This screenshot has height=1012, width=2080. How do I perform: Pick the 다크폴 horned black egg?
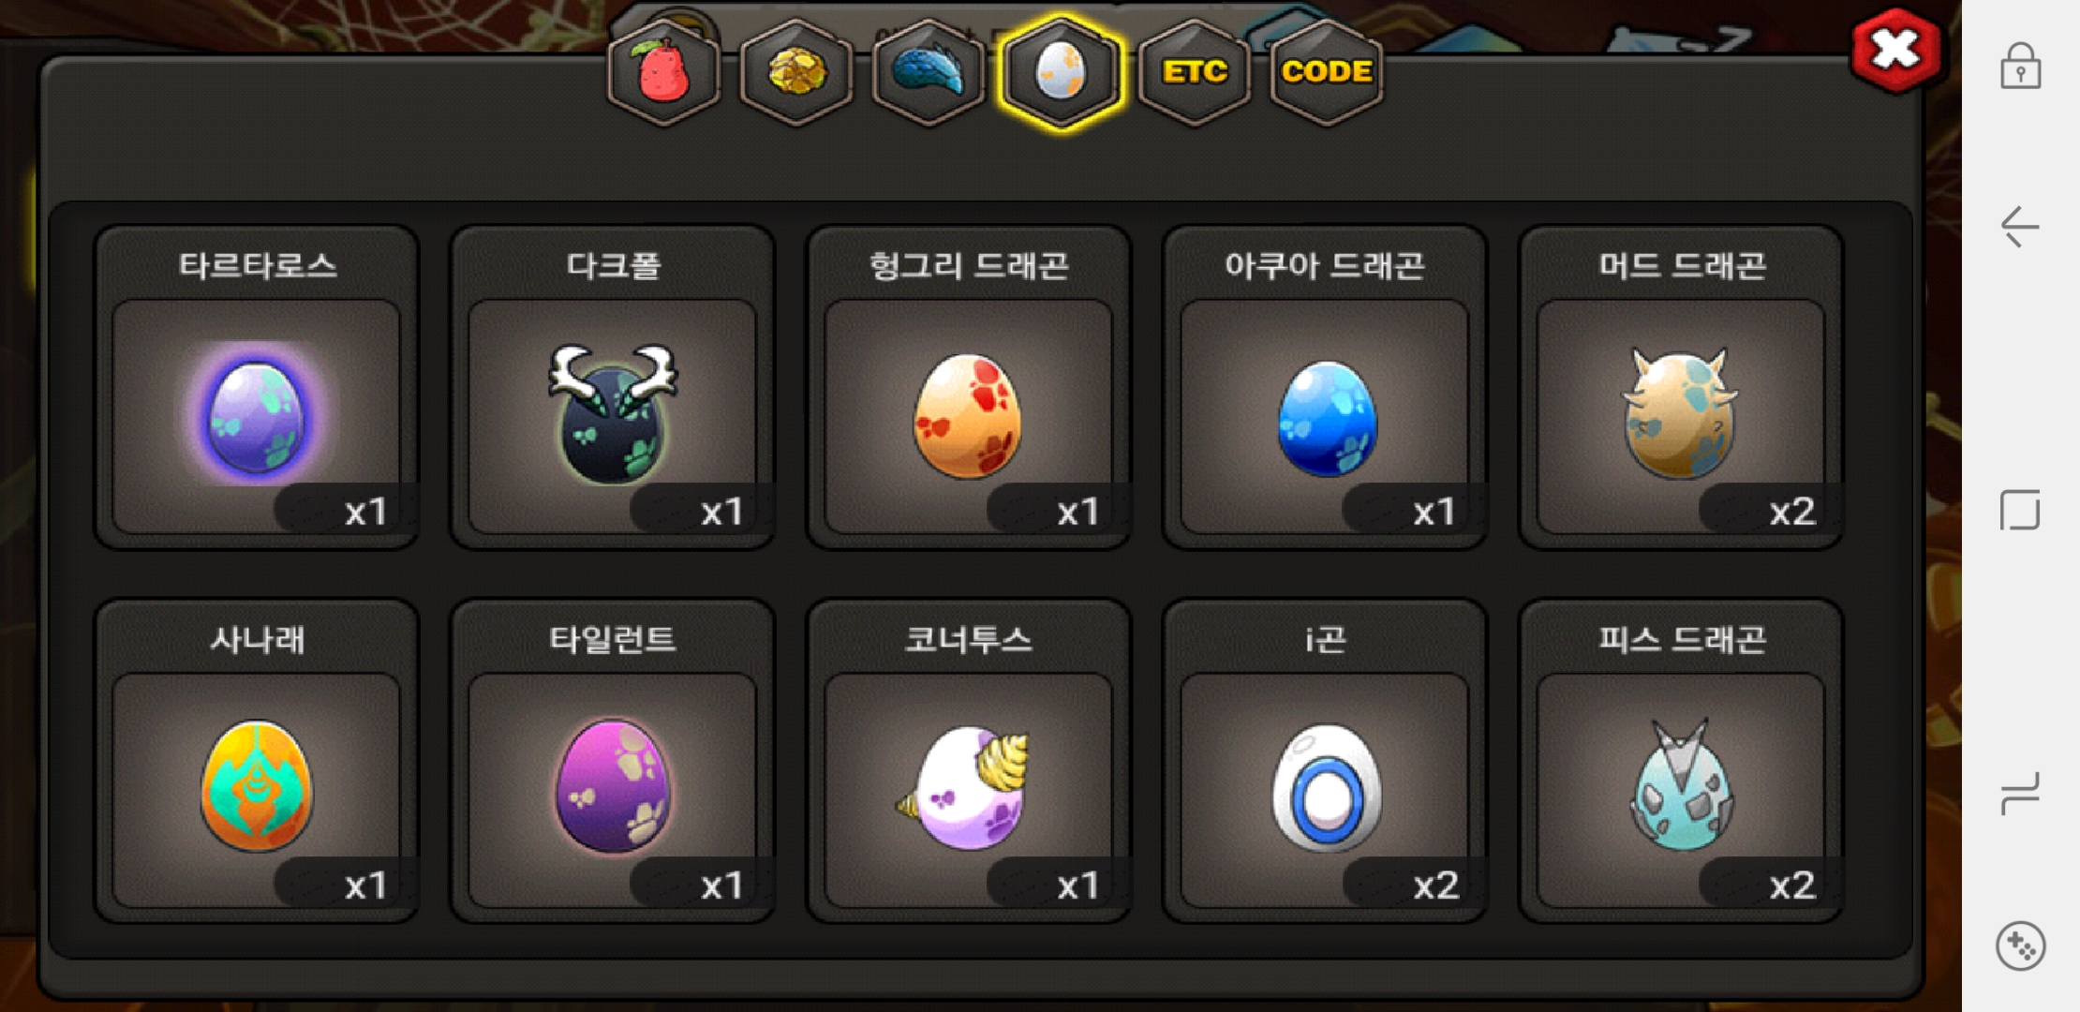[613, 387]
